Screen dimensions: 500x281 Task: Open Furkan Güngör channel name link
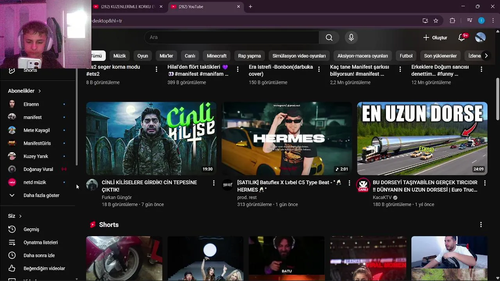(x=116, y=197)
